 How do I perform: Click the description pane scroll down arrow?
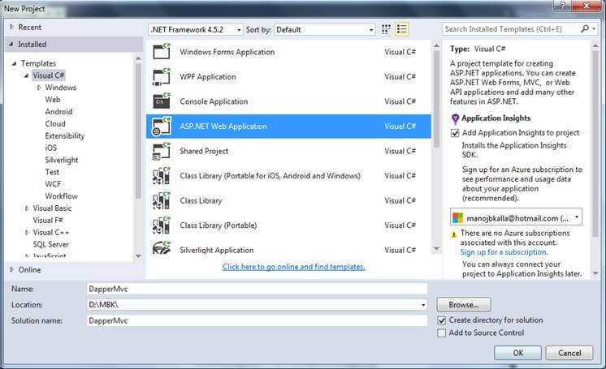pos(595,273)
